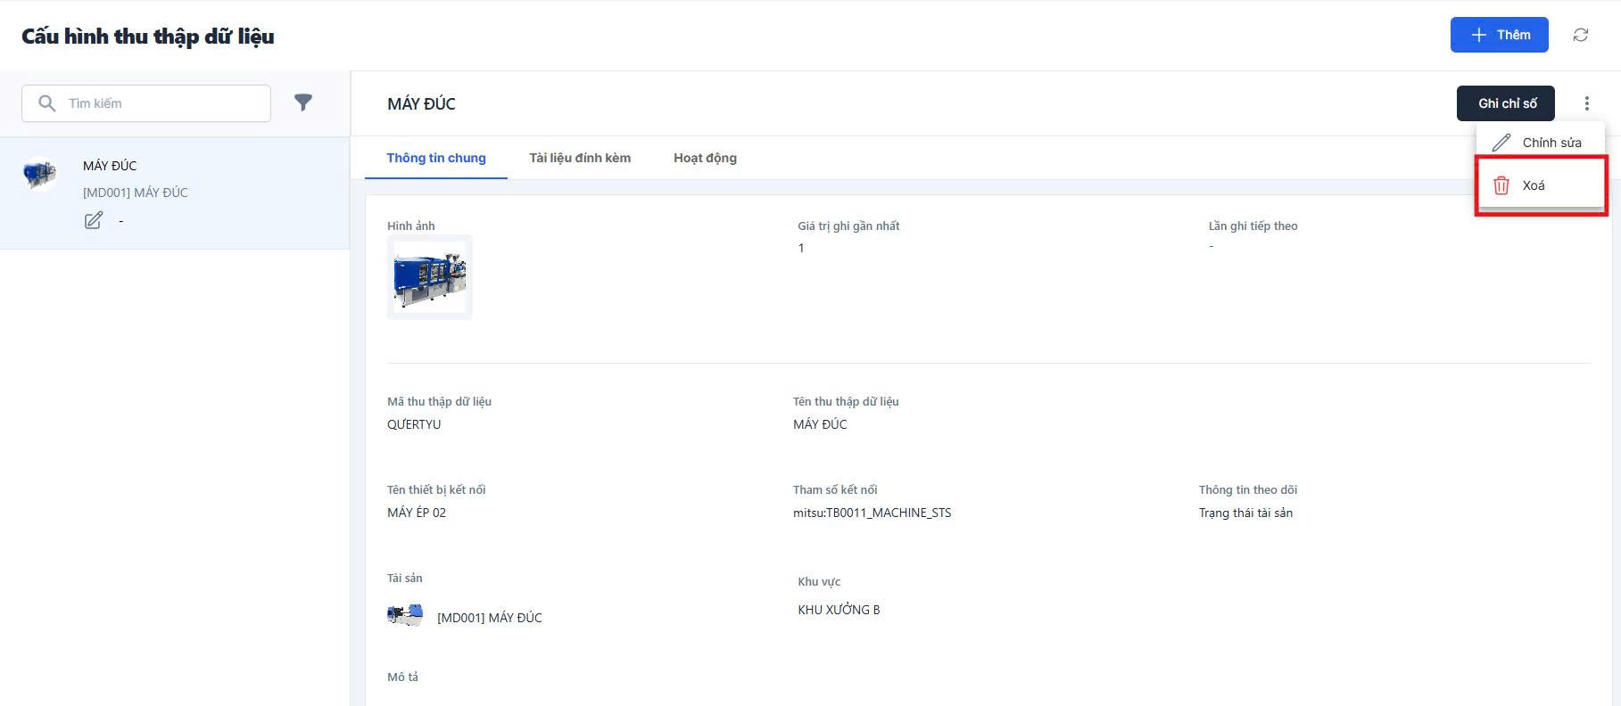
Task: Select Chỉnh sửa from the context menu
Action: point(1551,143)
